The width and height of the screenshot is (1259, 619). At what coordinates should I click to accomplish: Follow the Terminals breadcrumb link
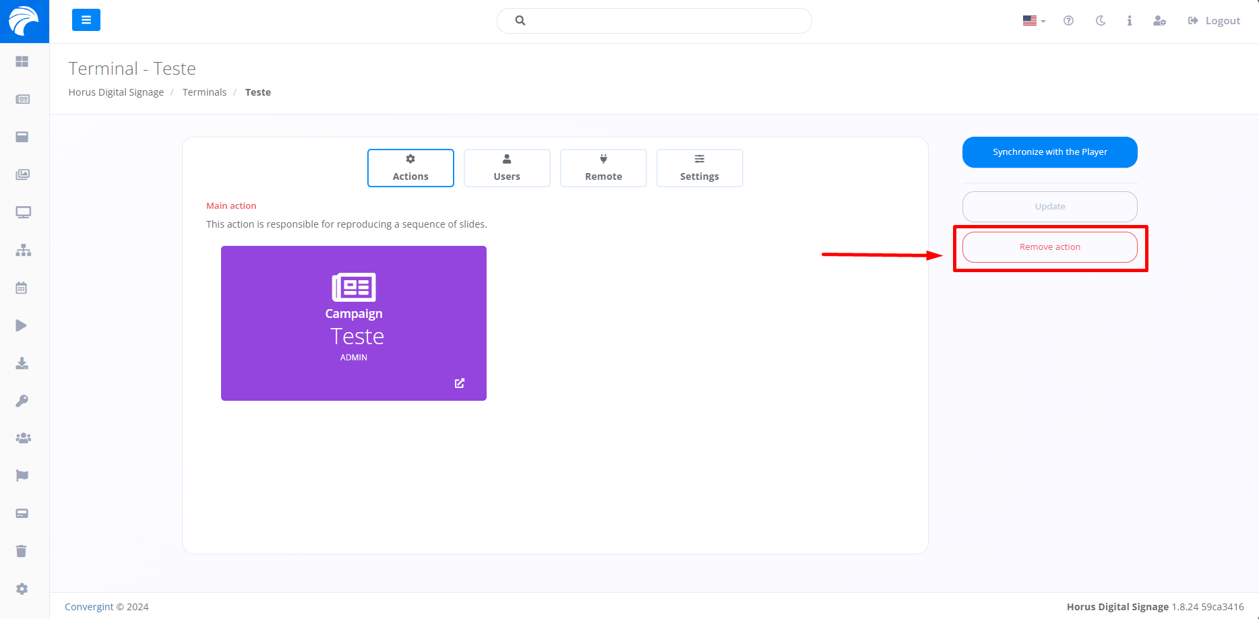pyautogui.click(x=204, y=92)
